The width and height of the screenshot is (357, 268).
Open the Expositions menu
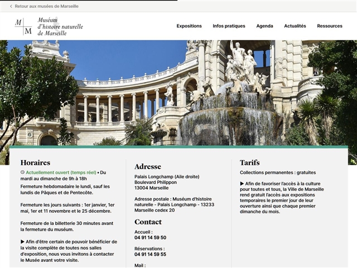[x=189, y=26]
